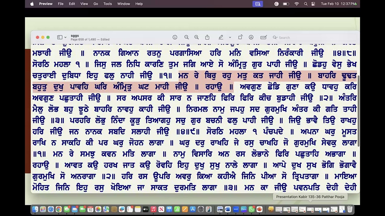Open Messages from the Dock
The image size is (385, 216).
pos(66,209)
